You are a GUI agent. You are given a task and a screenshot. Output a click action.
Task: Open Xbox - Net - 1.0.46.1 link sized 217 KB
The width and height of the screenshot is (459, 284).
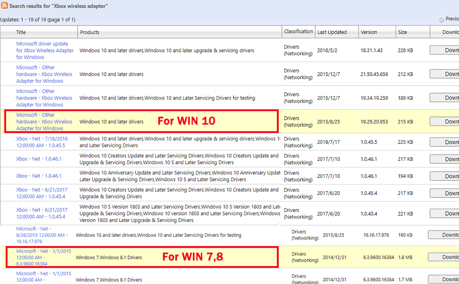tap(39, 159)
